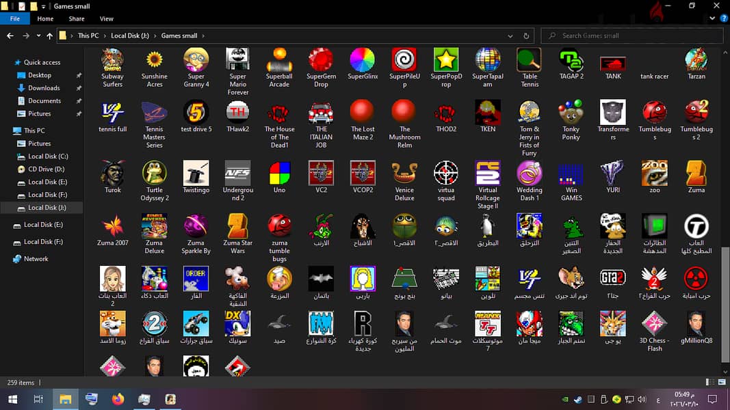This screenshot has width=730, height=410.
Task: Open the Share ribbon tab
Action: click(x=77, y=18)
